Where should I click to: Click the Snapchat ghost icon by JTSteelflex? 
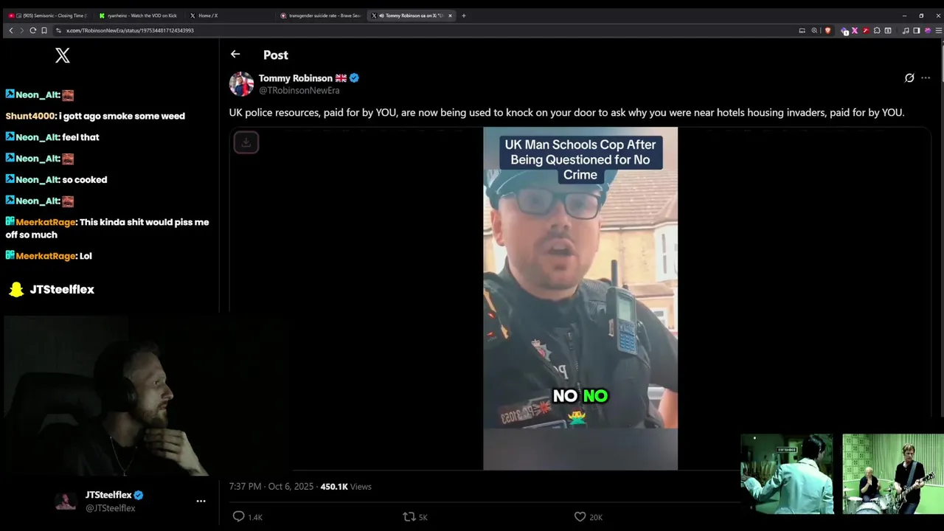[16, 290]
